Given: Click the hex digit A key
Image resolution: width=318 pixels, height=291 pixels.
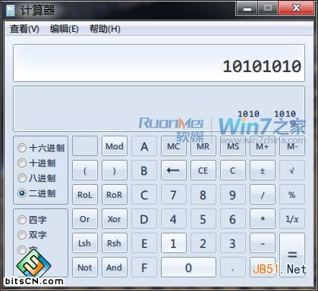Looking at the screenshot, I should click(144, 146).
